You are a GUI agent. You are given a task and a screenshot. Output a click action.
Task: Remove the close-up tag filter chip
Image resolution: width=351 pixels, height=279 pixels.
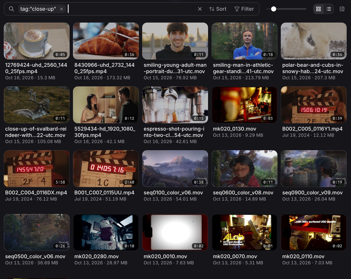click(61, 9)
